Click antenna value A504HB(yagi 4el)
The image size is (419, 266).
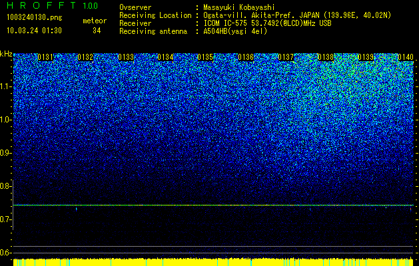pos(235,31)
